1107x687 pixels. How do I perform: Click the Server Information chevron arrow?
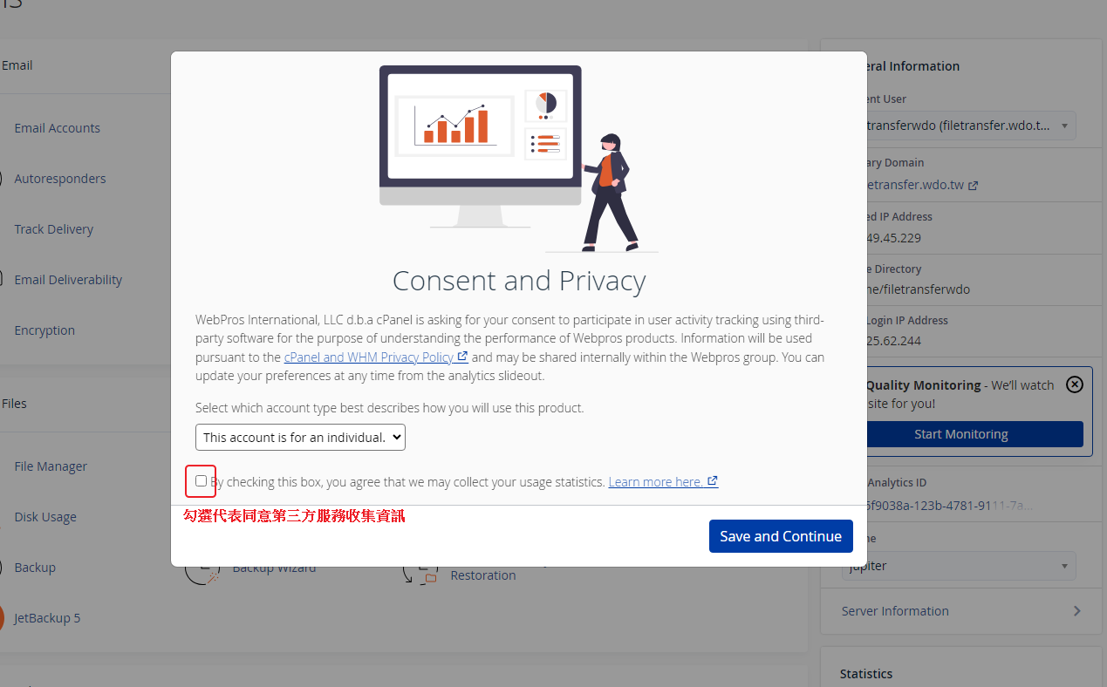click(x=1076, y=611)
